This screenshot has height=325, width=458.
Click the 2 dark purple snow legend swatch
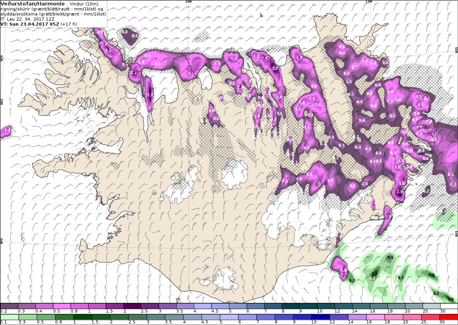(132, 306)
